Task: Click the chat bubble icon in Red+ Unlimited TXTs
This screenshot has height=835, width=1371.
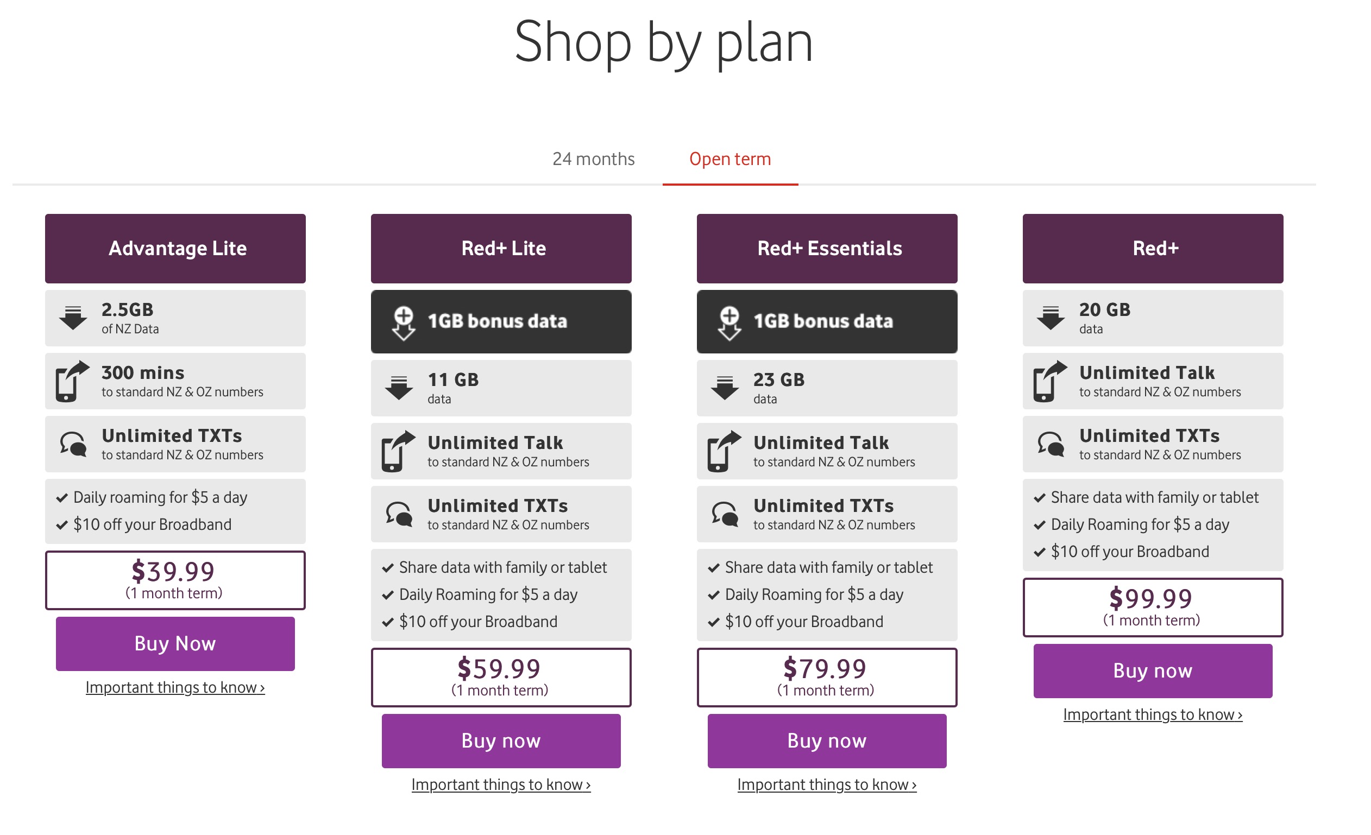Action: click(1051, 445)
